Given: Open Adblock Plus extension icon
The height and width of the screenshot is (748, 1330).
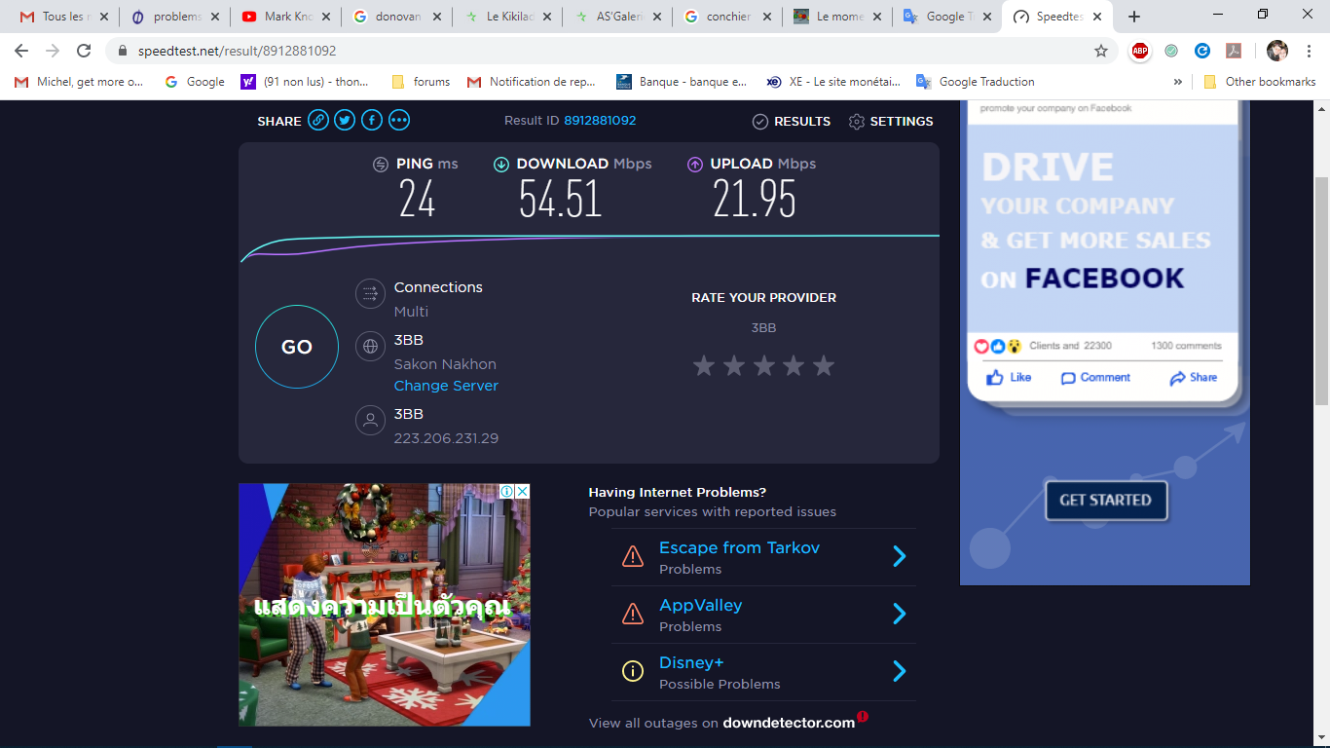Looking at the screenshot, I should [1140, 51].
